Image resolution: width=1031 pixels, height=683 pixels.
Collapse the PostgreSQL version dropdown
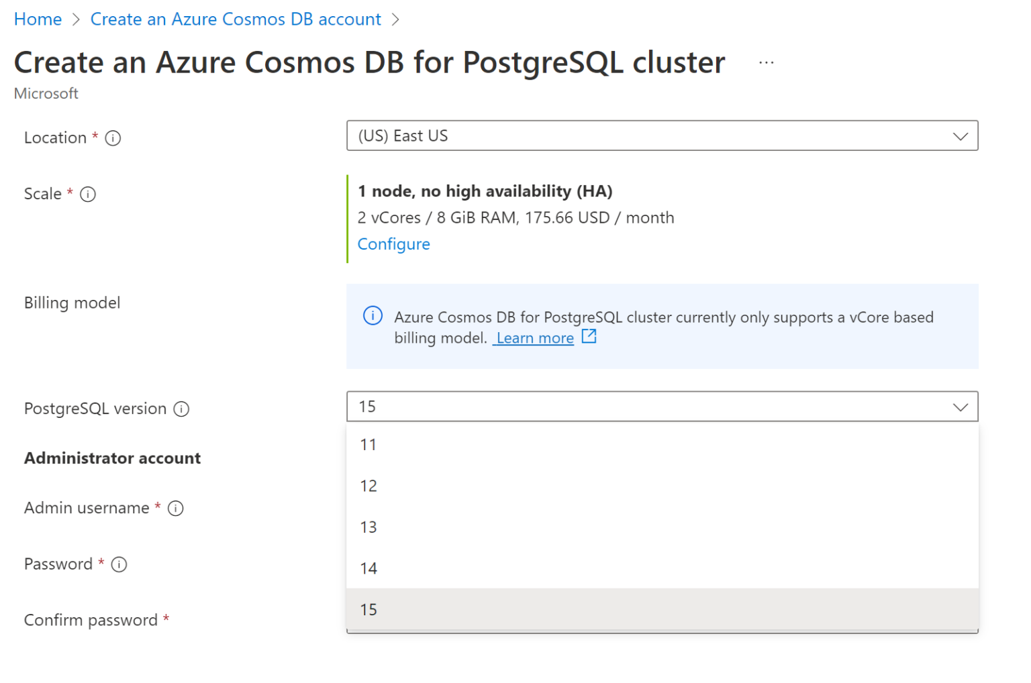[662, 407]
